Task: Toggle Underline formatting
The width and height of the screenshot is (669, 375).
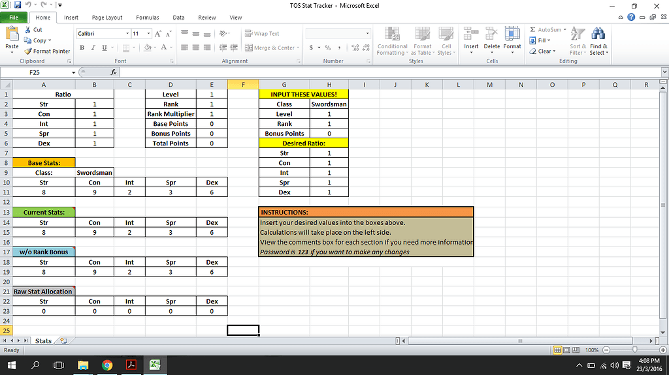Action: [103, 48]
